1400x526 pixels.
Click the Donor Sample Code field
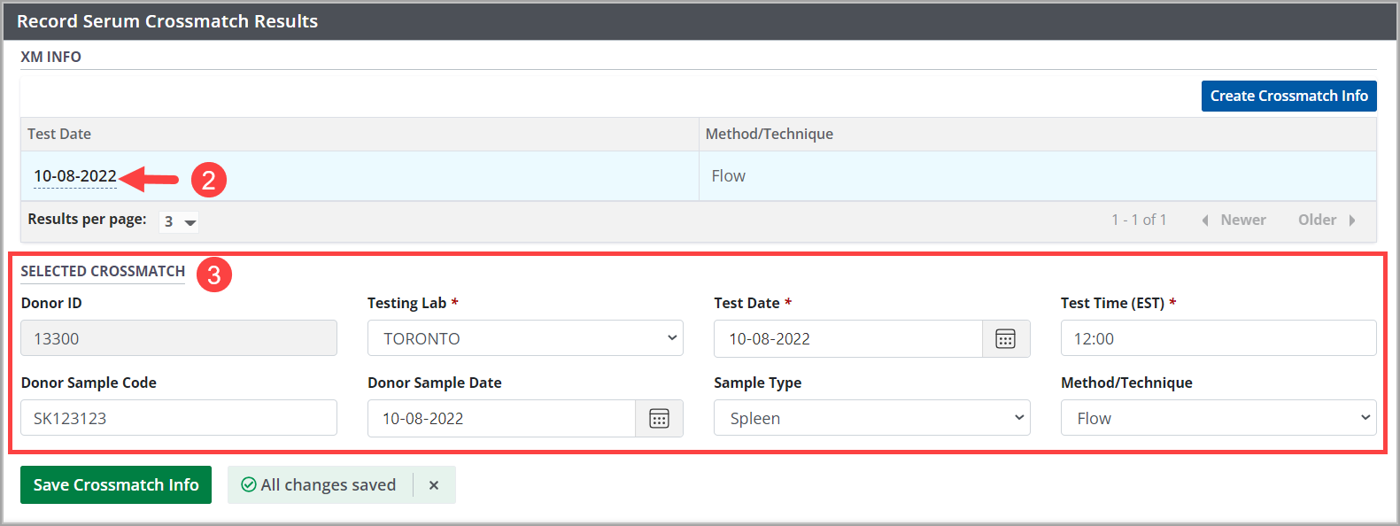[178, 418]
